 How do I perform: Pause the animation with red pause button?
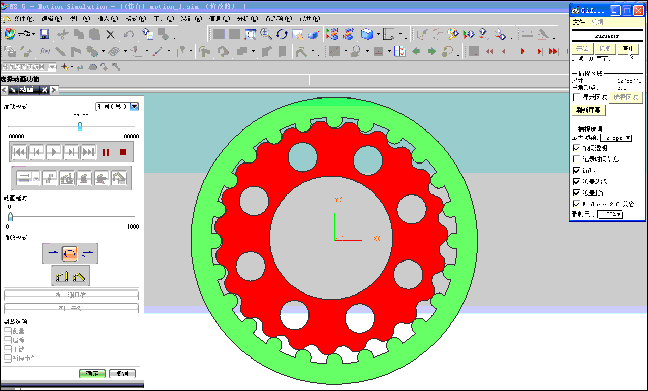coord(106,152)
